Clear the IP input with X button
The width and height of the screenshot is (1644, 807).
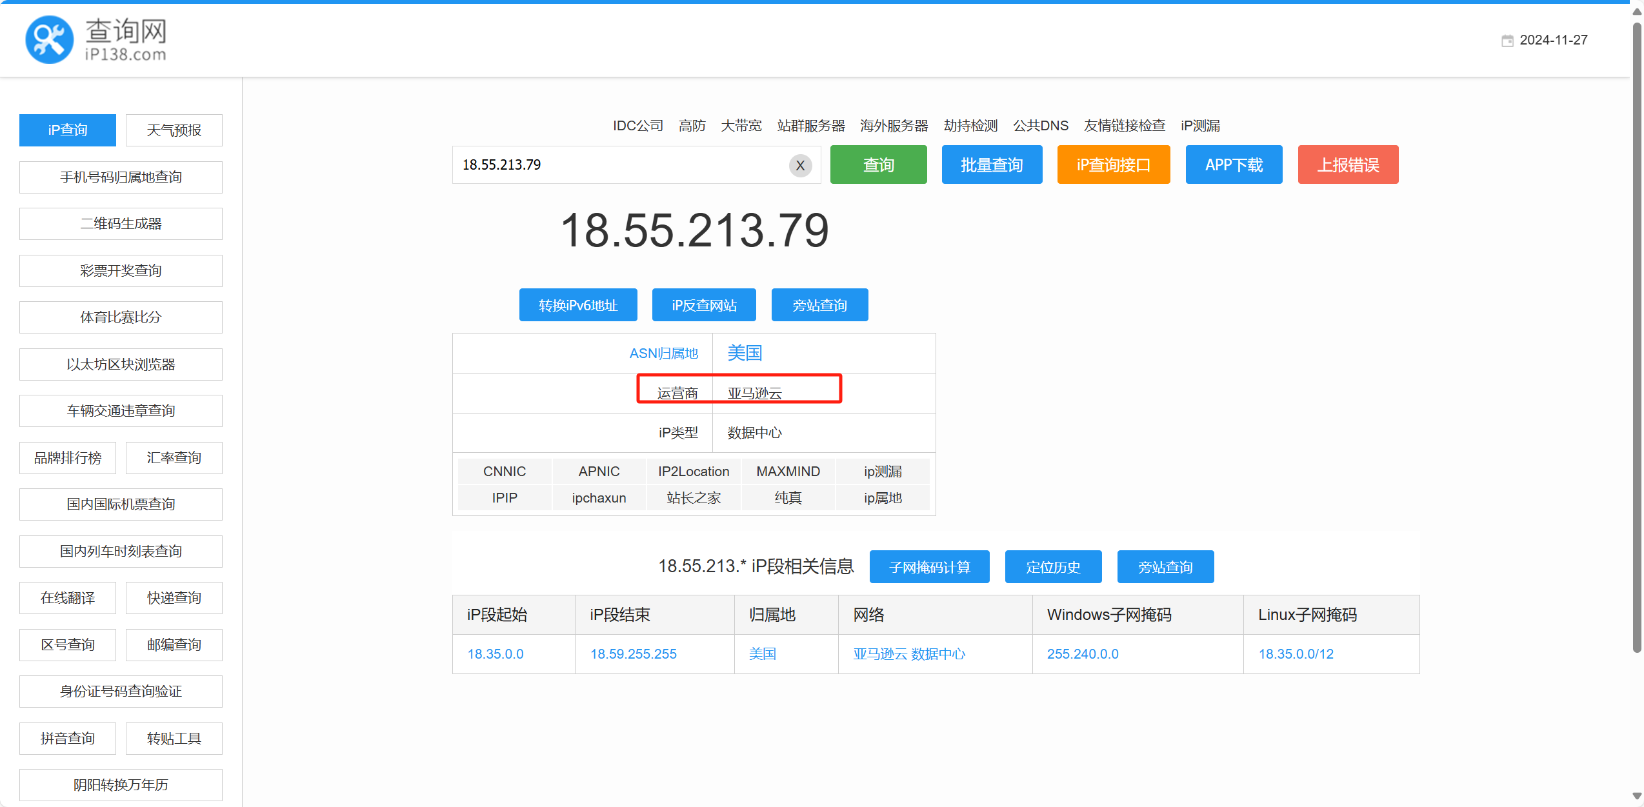[800, 165]
